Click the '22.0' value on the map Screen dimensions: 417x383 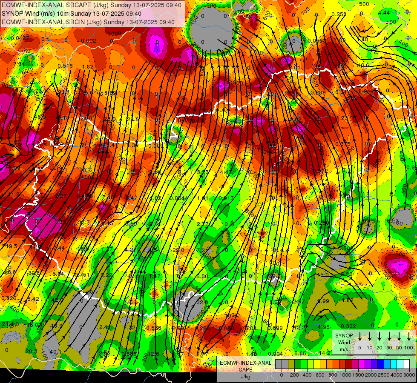(178, 250)
